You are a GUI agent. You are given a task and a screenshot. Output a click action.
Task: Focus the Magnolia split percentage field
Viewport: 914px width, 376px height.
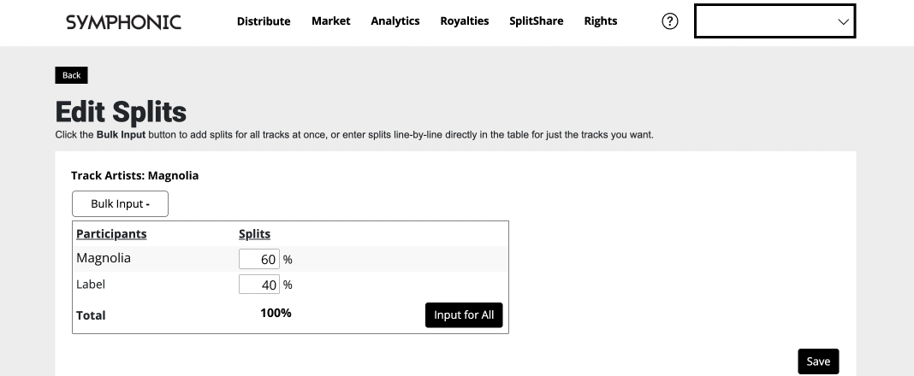[x=259, y=259]
